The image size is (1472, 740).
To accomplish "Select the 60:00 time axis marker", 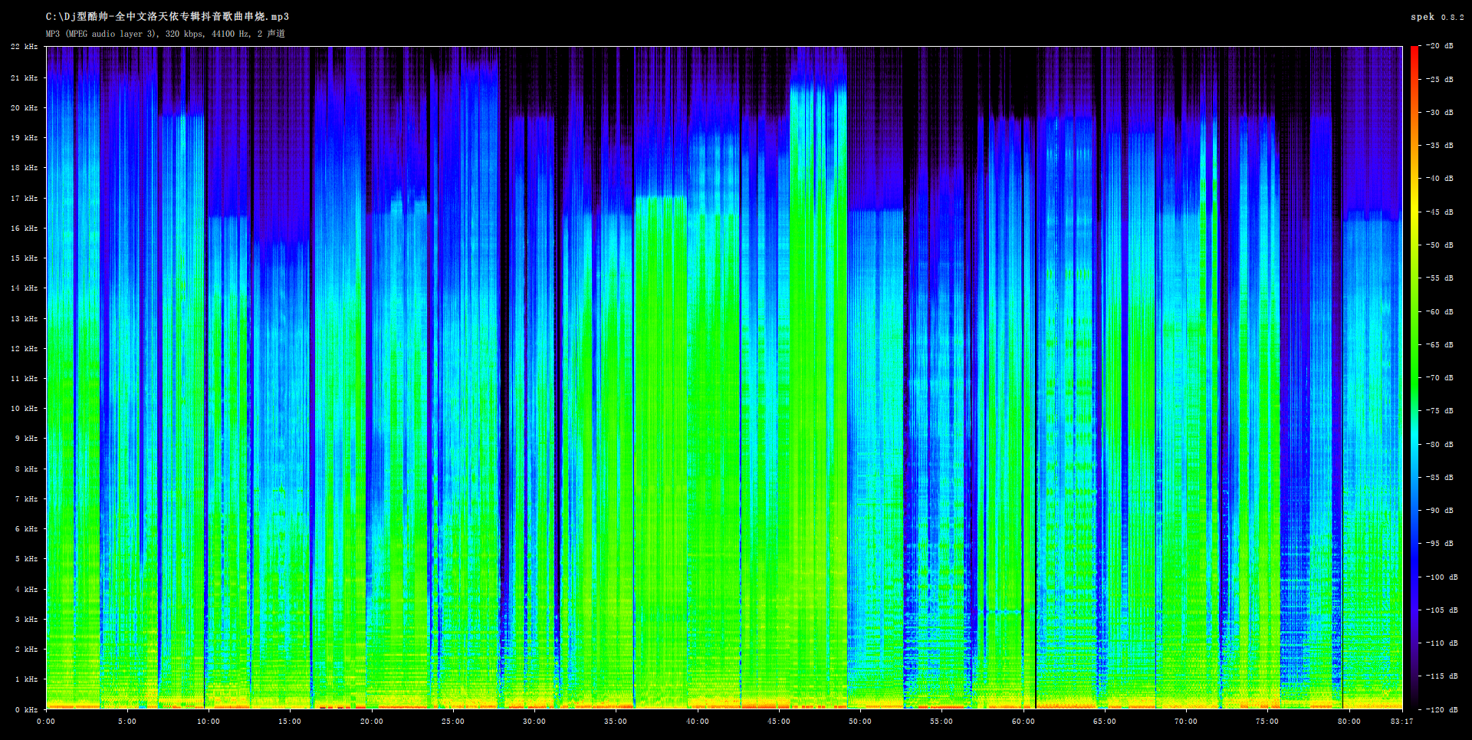I will point(1023,722).
